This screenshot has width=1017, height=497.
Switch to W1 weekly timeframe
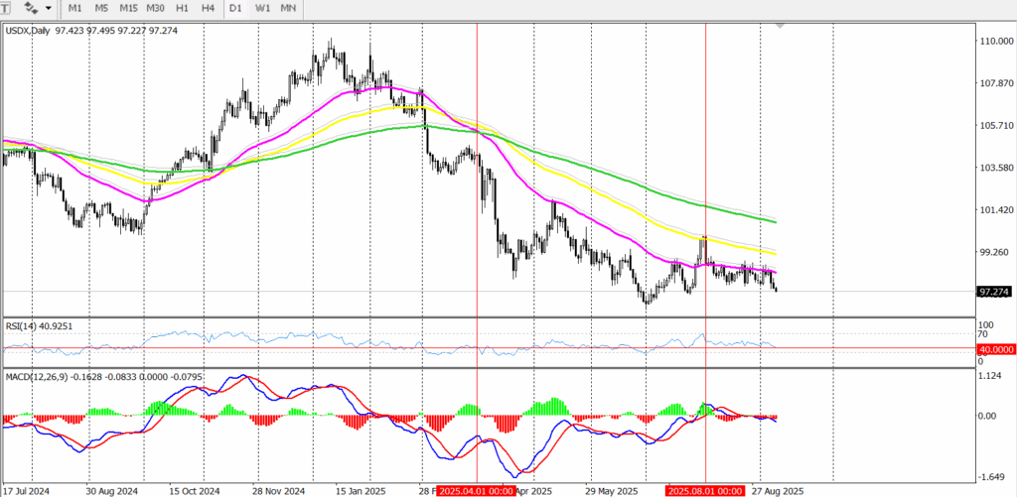[x=261, y=8]
